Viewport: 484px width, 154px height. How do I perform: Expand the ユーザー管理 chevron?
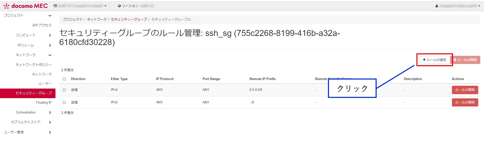(x=50, y=132)
